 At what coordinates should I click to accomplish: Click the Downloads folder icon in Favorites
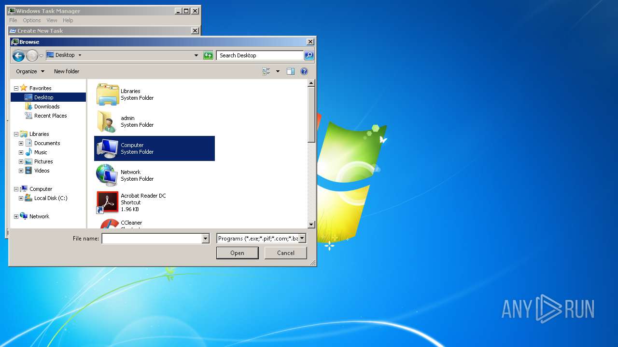pyautogui.click(x=28, y=107)
